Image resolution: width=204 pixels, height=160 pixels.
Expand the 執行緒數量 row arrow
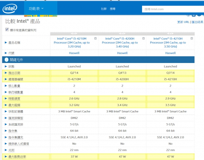[6, 92]
